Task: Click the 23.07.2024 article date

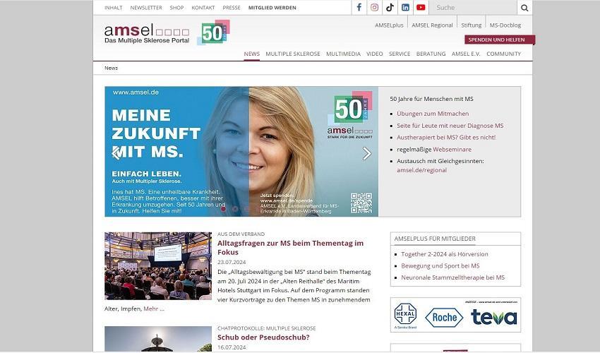Action: click(x=232, y=262)
